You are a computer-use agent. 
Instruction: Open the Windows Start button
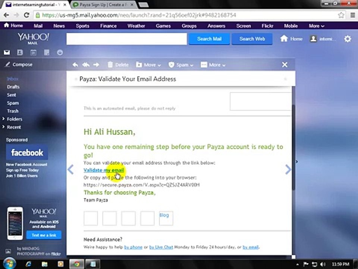(10, 264)
